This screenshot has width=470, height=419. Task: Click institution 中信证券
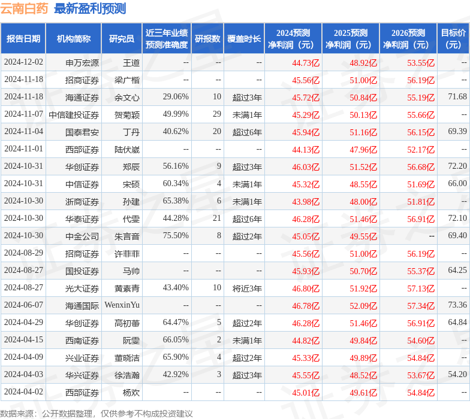click(82, 184)
